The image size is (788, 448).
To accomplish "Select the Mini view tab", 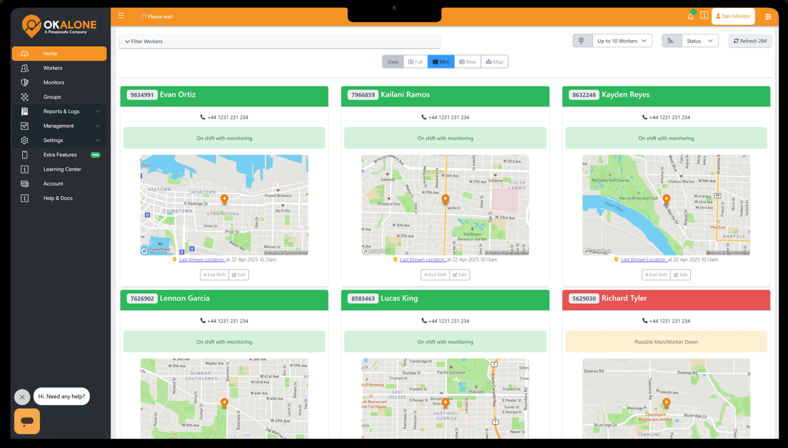I will click(x=441, y=62).
